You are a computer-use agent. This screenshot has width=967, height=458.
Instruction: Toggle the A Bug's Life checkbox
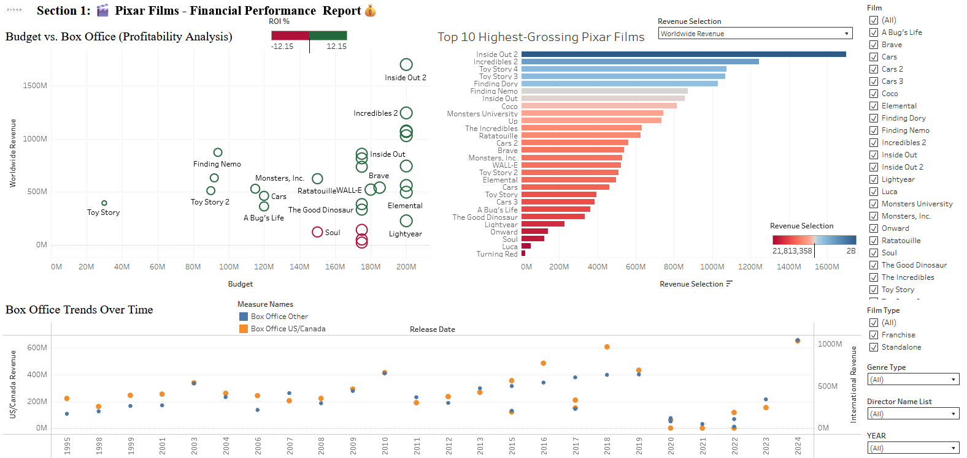874,32
